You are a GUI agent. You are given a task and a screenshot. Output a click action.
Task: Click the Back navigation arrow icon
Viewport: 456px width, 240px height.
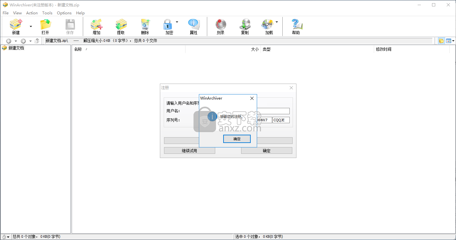coord(9,41)
